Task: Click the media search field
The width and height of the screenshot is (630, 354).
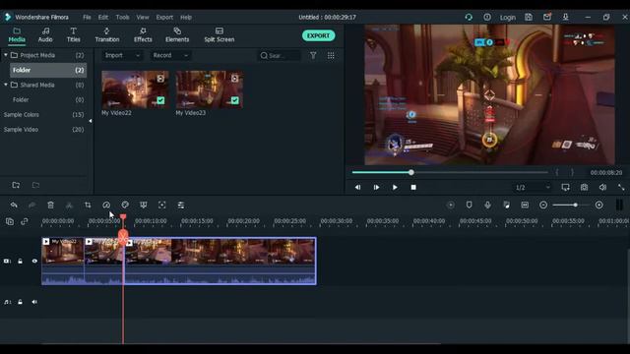Action: (x=279, y=55)
